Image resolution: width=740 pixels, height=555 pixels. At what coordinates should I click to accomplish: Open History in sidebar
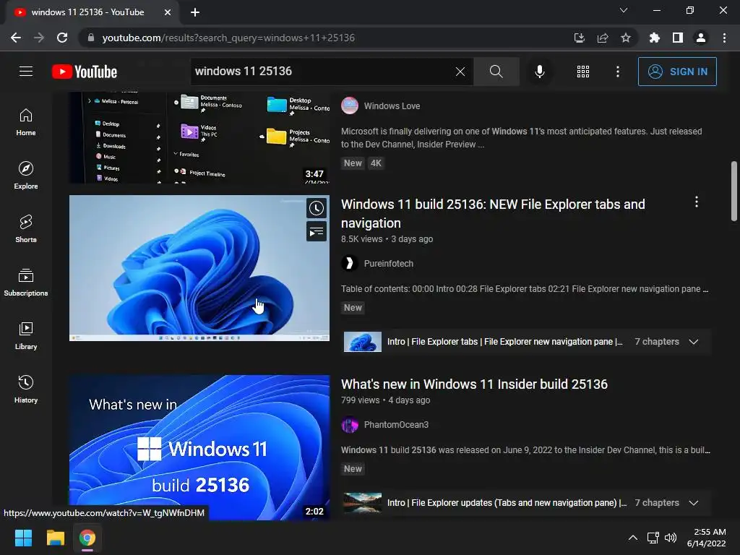click(26, 389)
